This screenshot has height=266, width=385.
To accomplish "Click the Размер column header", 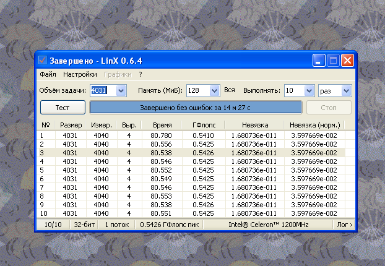I will pos(71,125).
